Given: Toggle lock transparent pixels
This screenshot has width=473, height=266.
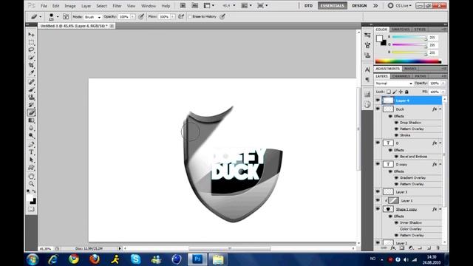Looking at the screenshot, I should pyautogui.click(x=389, y=92).
